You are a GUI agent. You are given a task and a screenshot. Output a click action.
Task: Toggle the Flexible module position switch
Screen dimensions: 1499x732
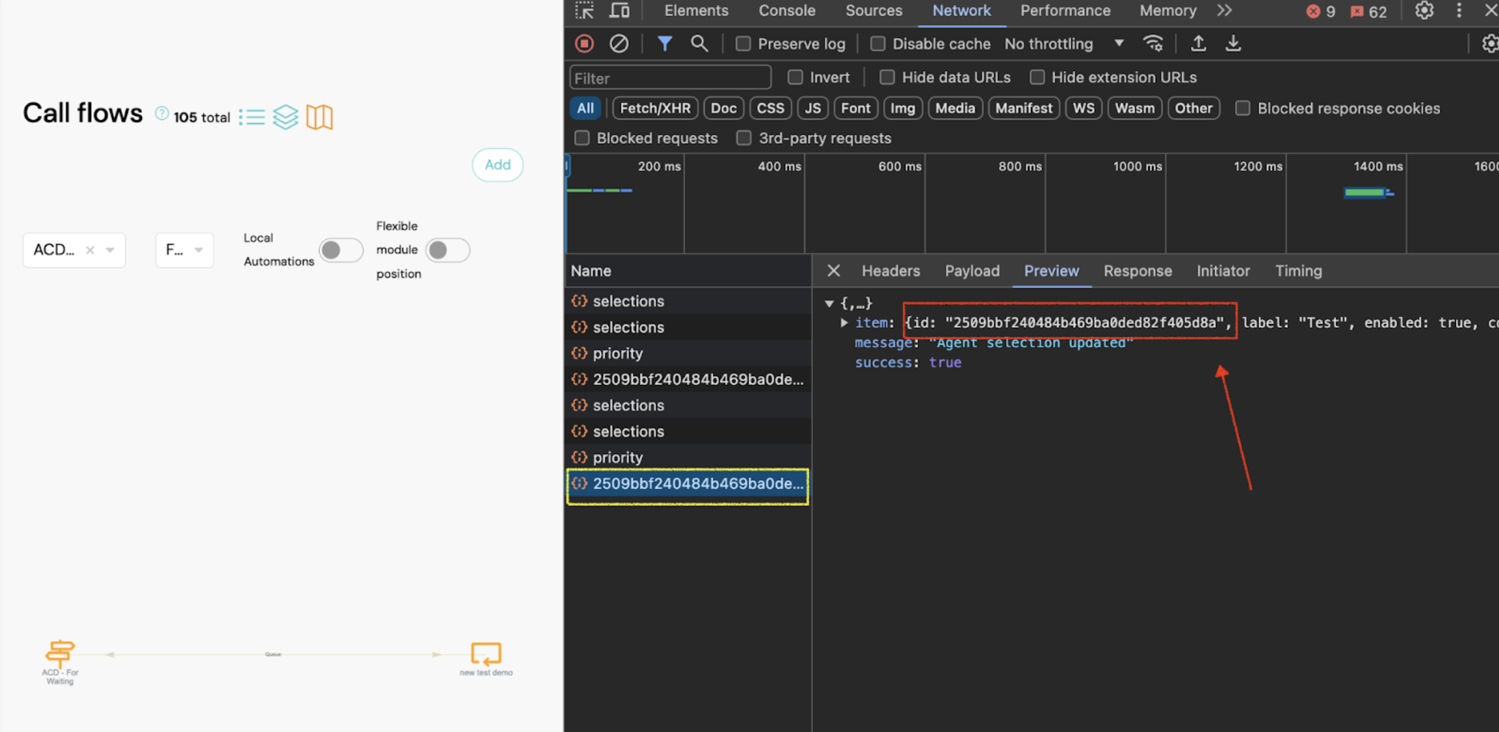coord(447,250)
